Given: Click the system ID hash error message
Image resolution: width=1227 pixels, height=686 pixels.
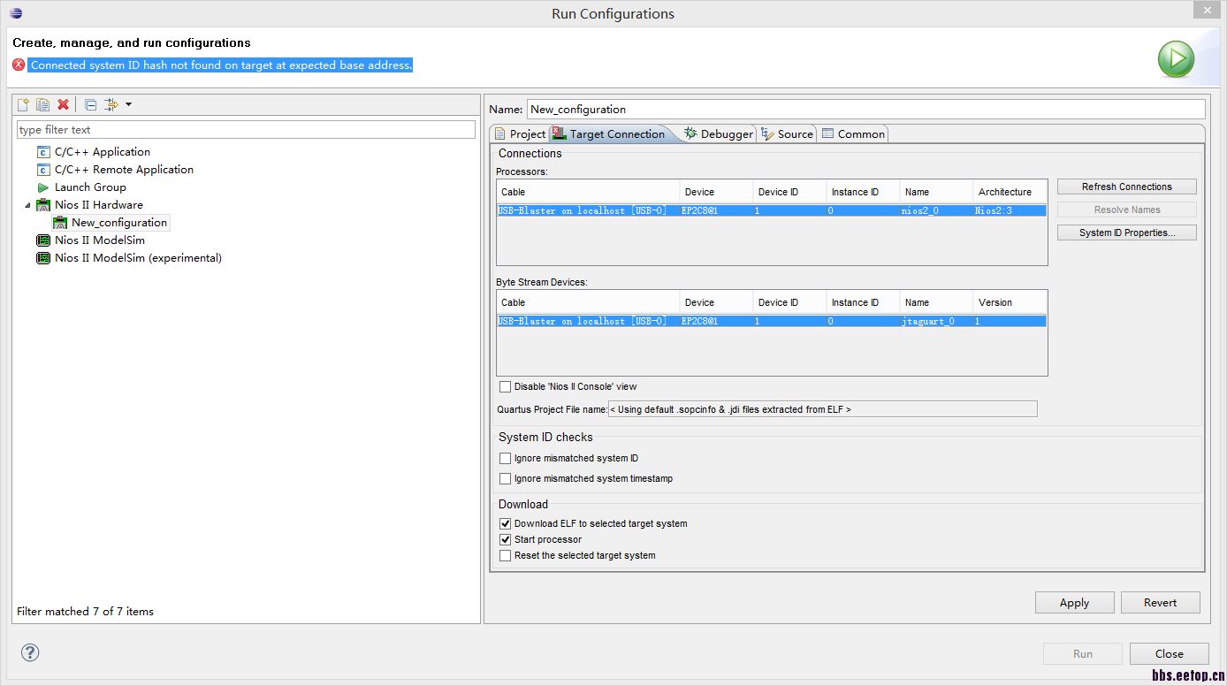Looking at the screenshot, I should pos(221,65).
